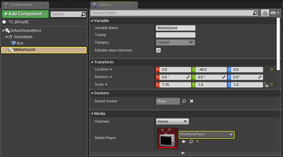Clear Parent Socket with the X icon

[x=192, y=101]
